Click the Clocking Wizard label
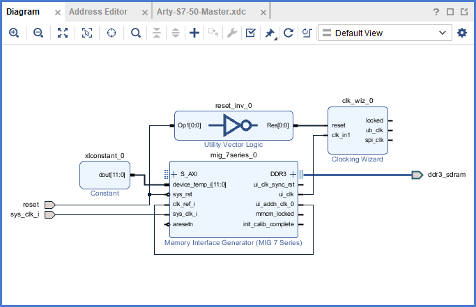 pyautogui.click(x=358, y=159)
